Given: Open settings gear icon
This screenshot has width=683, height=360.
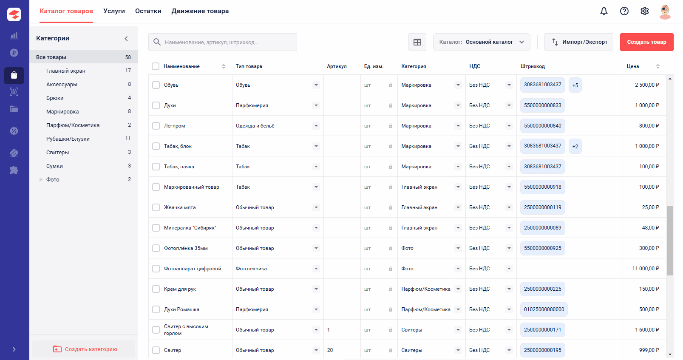Looking at the screenshot, I should pyautogui.click(x=645, y=11).
